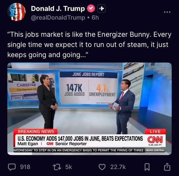Click the 6h post timestamp

coord(95,18)
